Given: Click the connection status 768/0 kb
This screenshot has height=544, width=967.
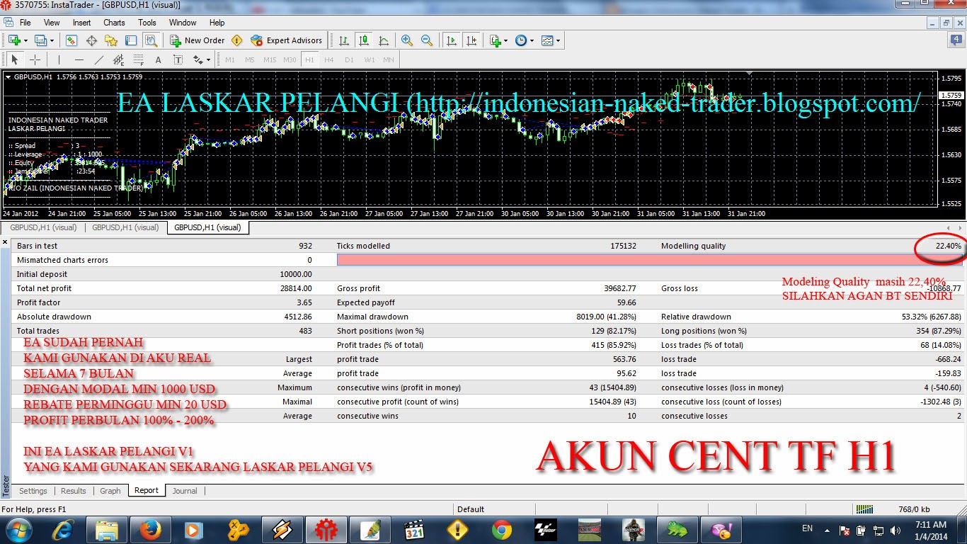Looking at the screenshot, I should tap(913, 509).
